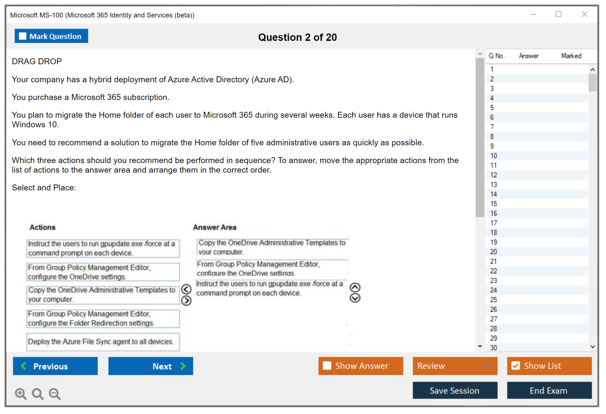Image resolution: width=606 pixels, height=414 pixels.
Task: Click the move left arrow icon
Action: point(186,289)
